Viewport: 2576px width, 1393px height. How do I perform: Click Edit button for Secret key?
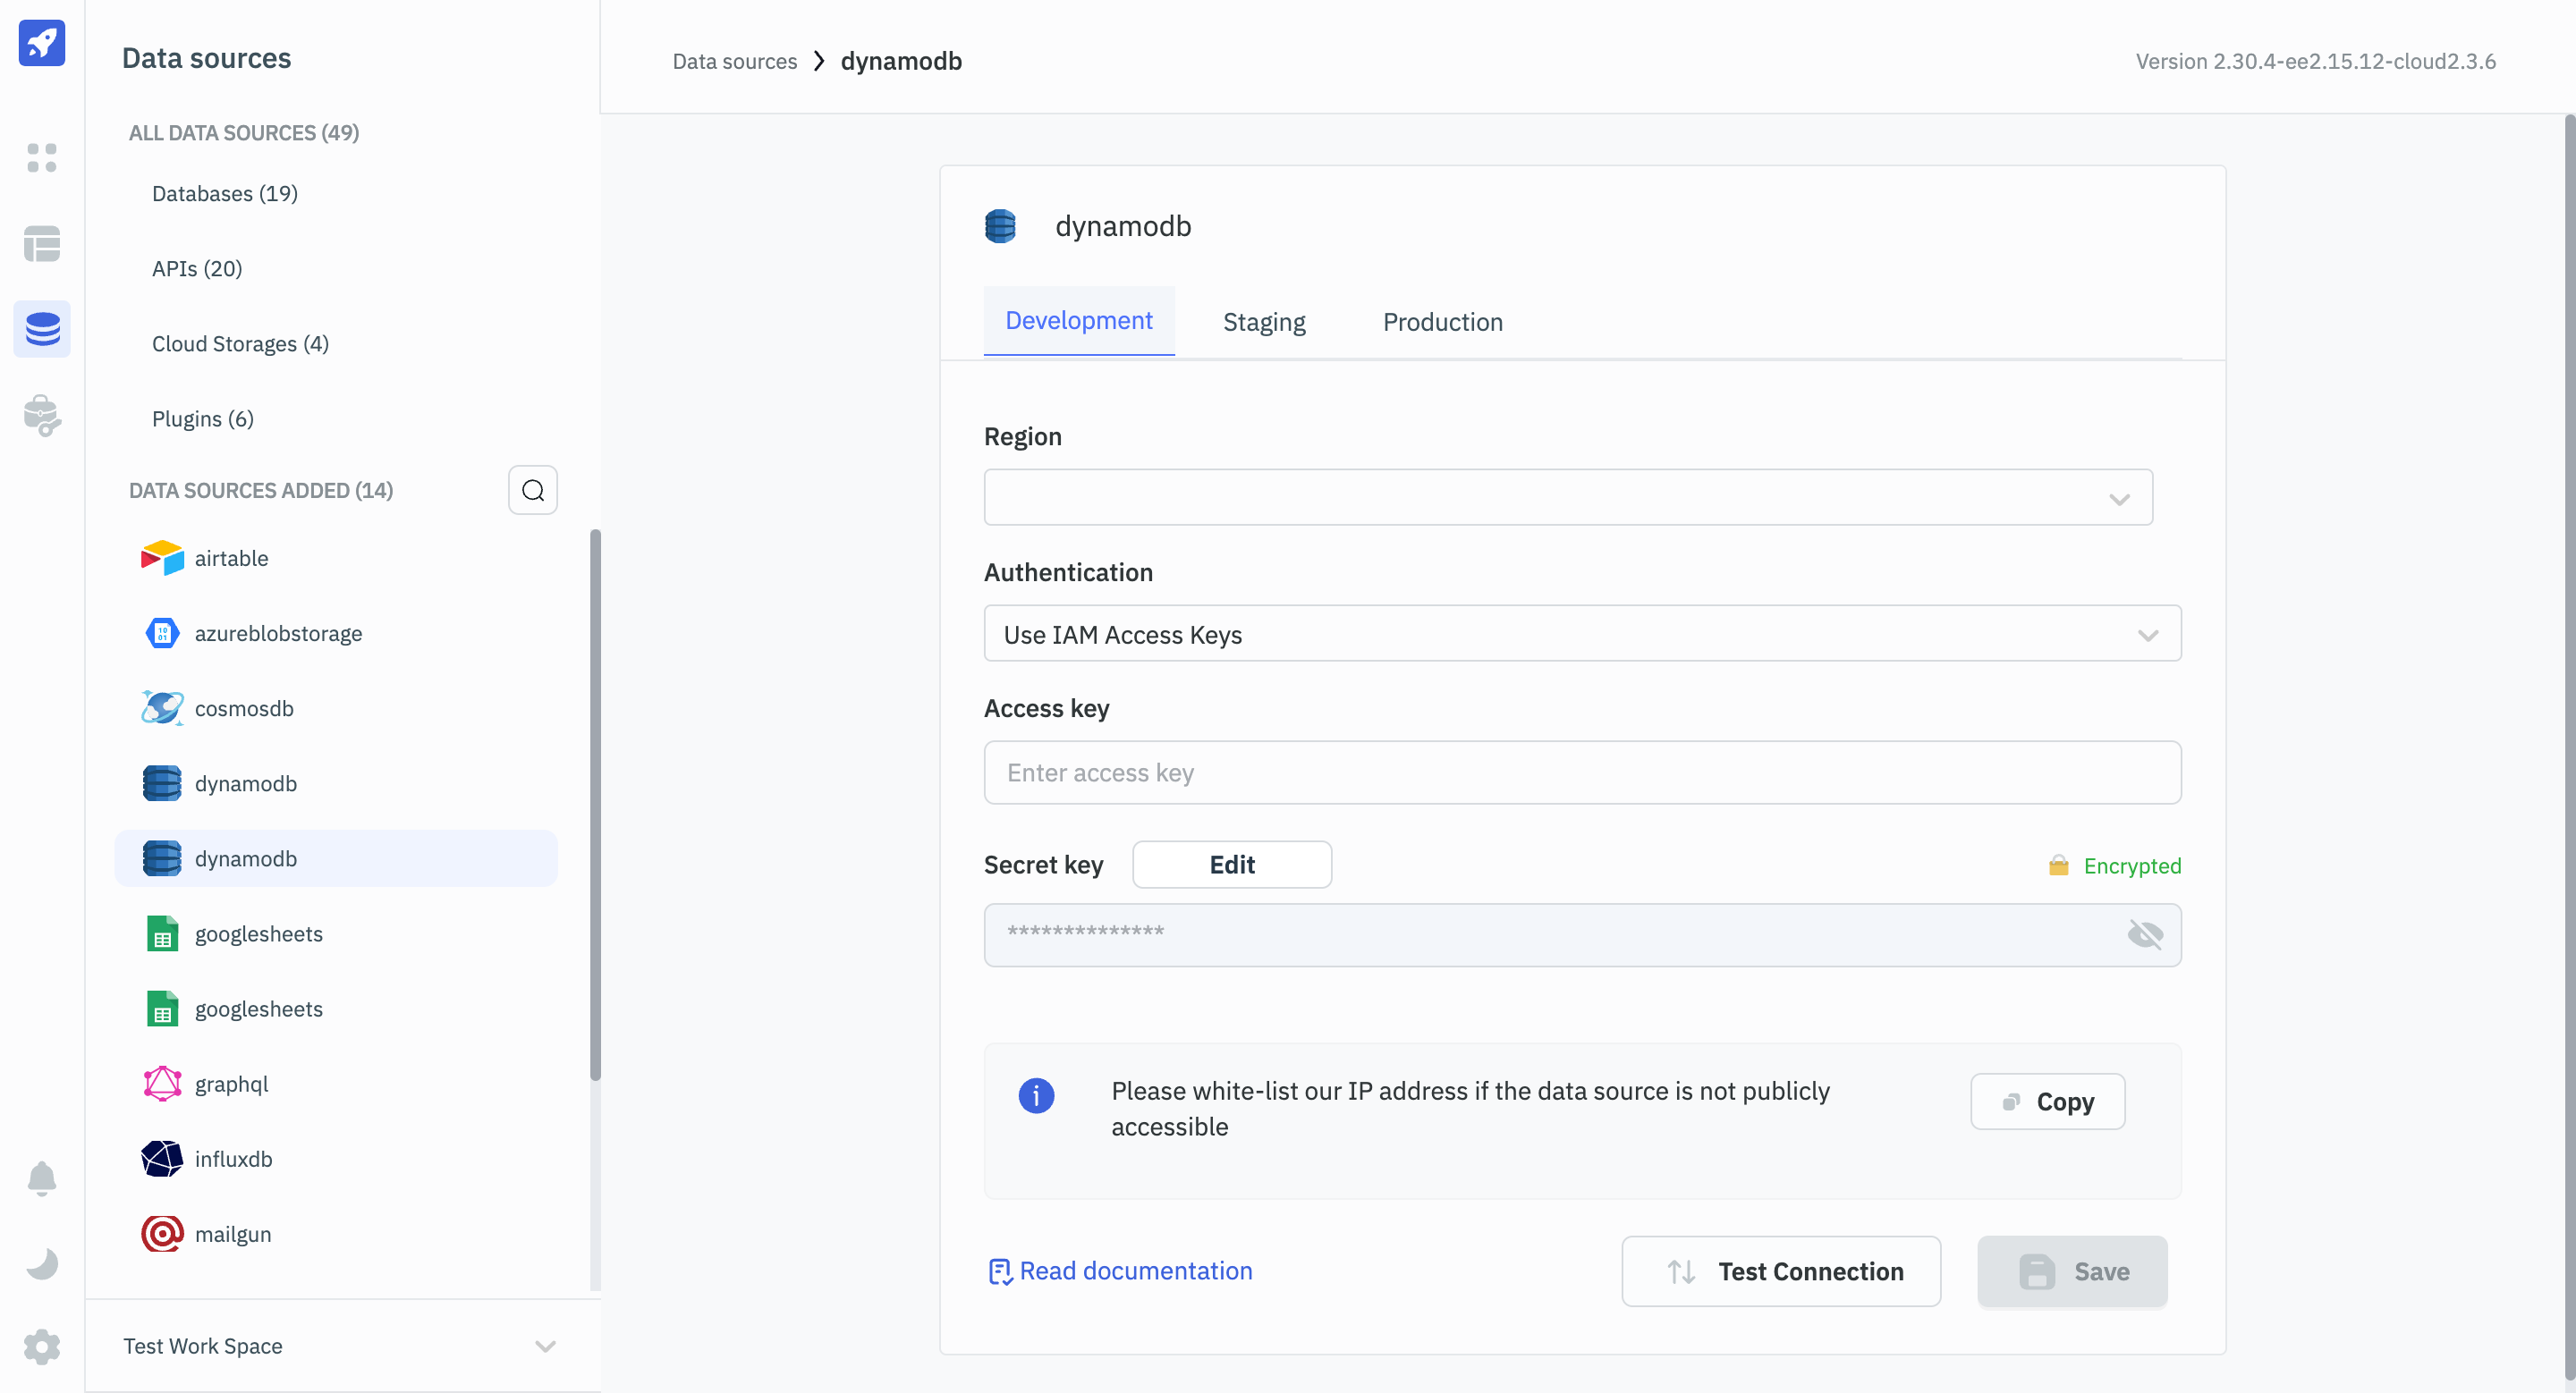(1231, 865)
